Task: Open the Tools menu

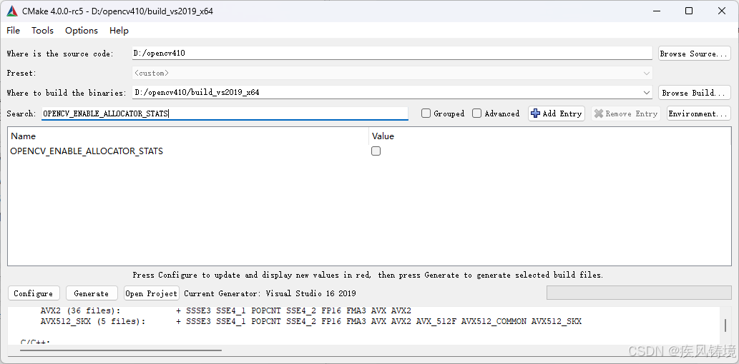Action: coord(42,31)
